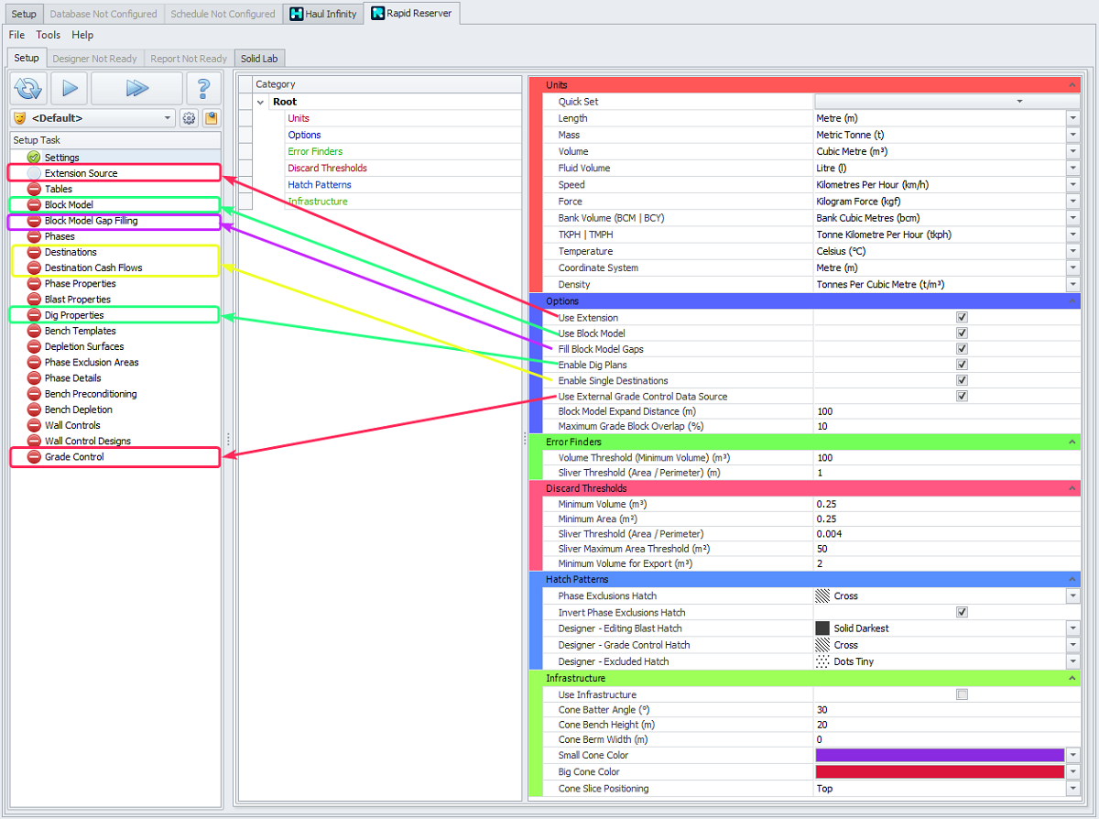
Task: Click the Big Cone Color red swatch
Action: click(940, 771)
